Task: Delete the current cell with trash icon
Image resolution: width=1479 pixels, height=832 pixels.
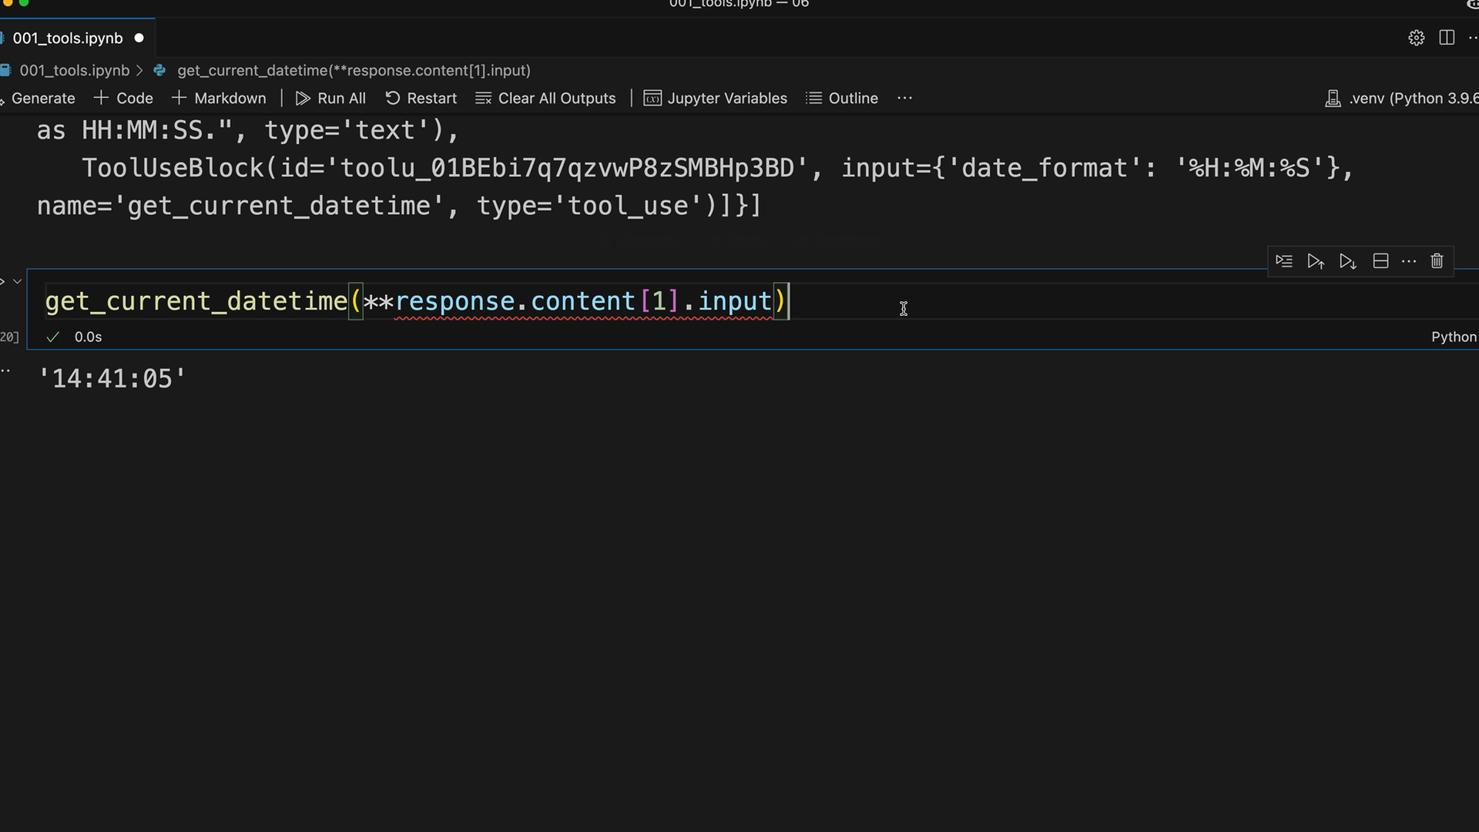Action: pyautogui.click(x=1437, y=261)
